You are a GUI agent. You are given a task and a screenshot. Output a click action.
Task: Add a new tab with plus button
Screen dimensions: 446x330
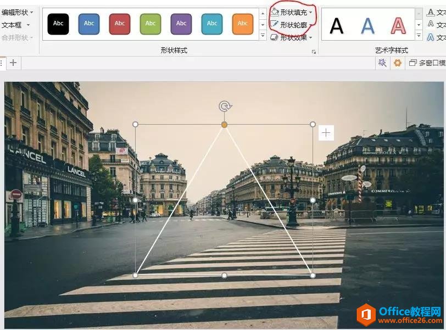click(13, 63)
